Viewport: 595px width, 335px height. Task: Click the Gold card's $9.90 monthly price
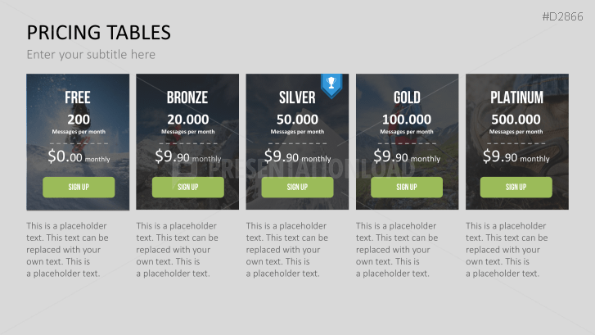point(407,156)
